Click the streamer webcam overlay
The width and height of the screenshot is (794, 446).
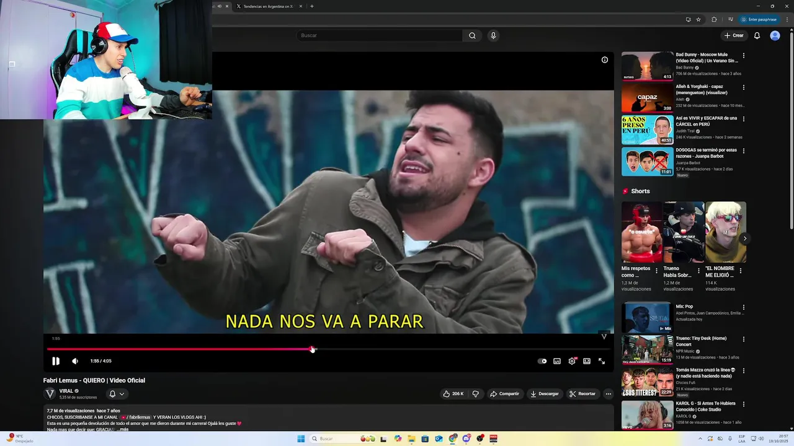coord(106,59)
